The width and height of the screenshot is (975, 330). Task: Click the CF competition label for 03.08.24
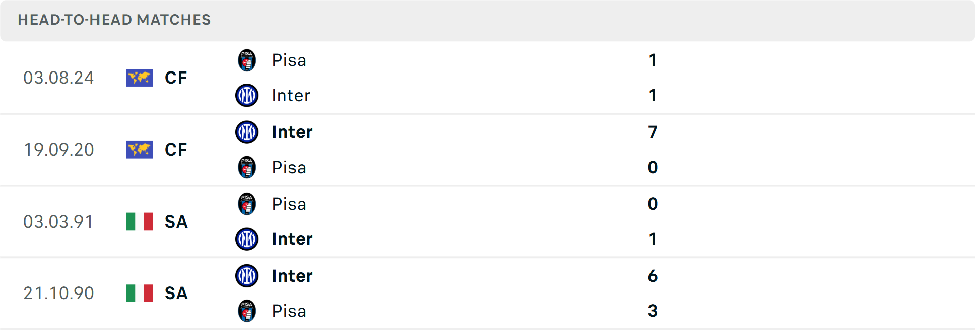click(176, 78)
